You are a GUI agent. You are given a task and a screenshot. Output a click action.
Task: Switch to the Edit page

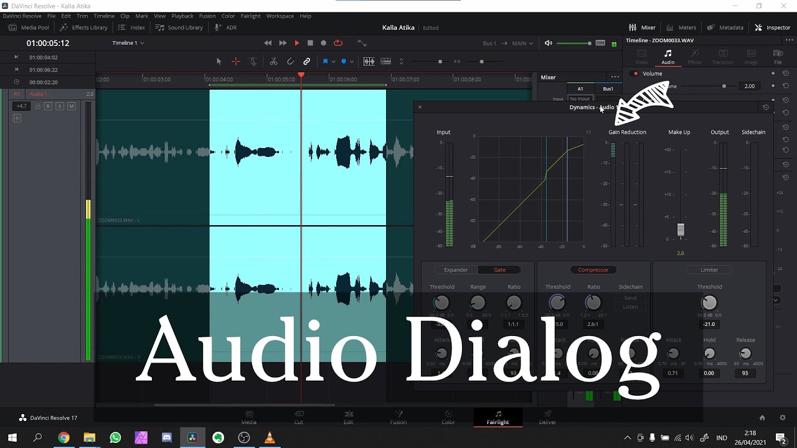click(x=349, y=418)
